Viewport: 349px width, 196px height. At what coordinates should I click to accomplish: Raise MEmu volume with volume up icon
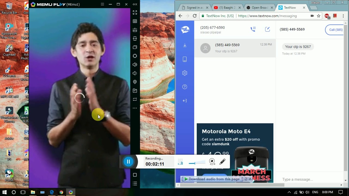pyautogui.click(x=135, y=65)
